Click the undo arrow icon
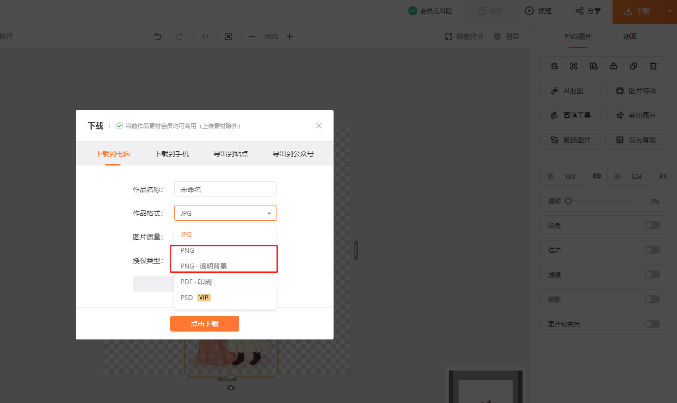This screenshot has width=677, height=403. pyautogui.click(x=158, y=36)
